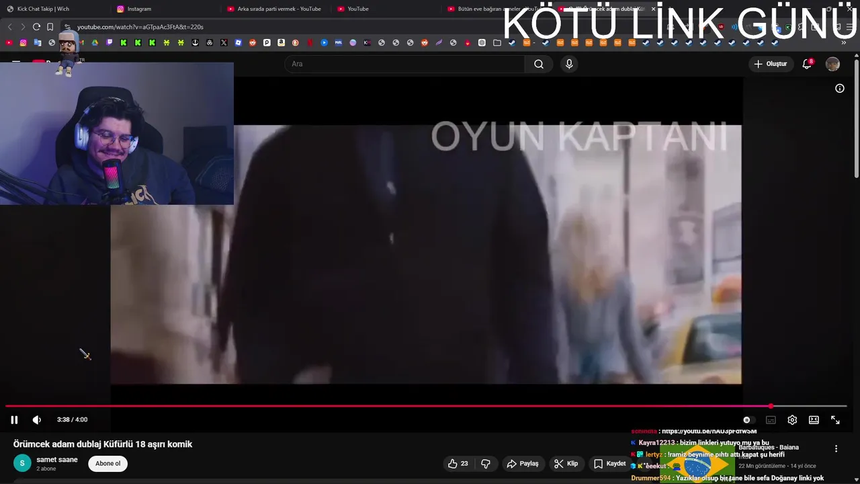Open YouTube bookmark in bookmarks bar
The height and width of the screenshot is (484, 860).
(9, 42)
